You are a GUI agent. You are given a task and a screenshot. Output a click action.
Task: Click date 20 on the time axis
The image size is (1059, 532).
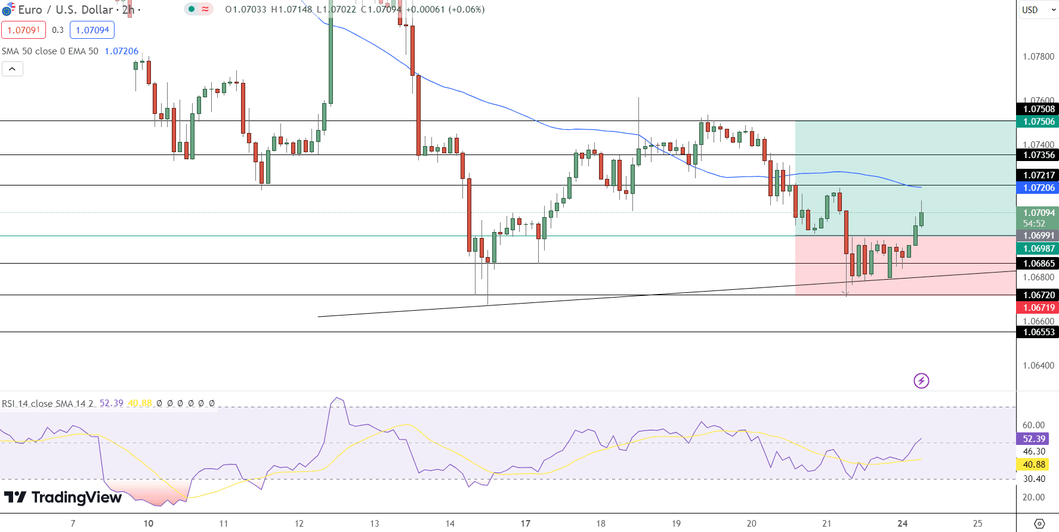pos(752,523)
